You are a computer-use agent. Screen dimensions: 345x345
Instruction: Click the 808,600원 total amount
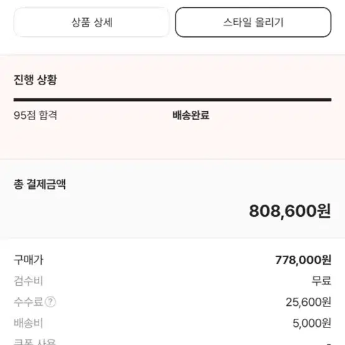pyautogui.click(x=290, y=211)
